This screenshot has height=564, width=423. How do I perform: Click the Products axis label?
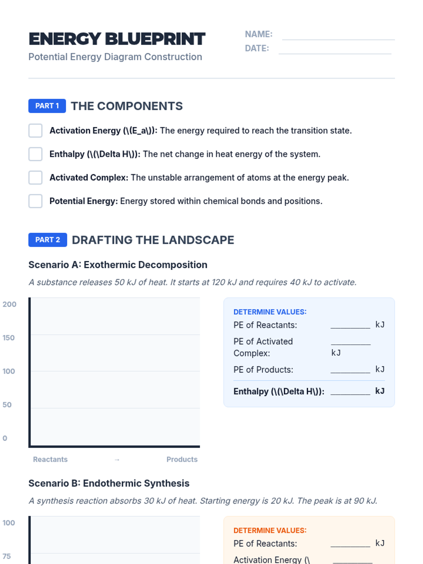pyautogui.click(x=182, y=459)
